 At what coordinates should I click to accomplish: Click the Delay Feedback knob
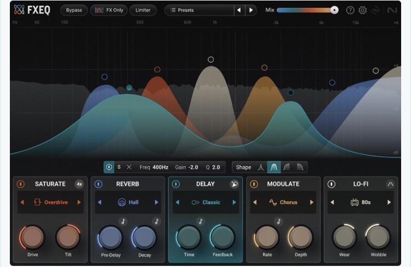pos(222,237)
